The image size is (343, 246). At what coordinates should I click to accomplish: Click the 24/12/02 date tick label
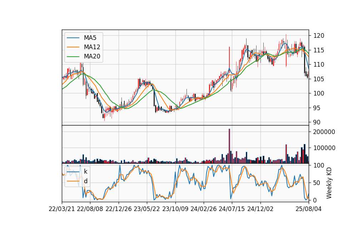pos(260,209)
